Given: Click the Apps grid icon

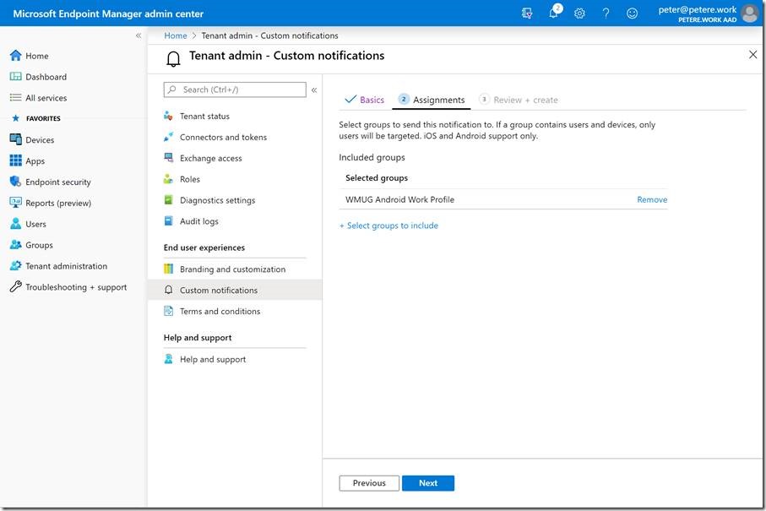Looking at the screenshot, I should (15, 160).
